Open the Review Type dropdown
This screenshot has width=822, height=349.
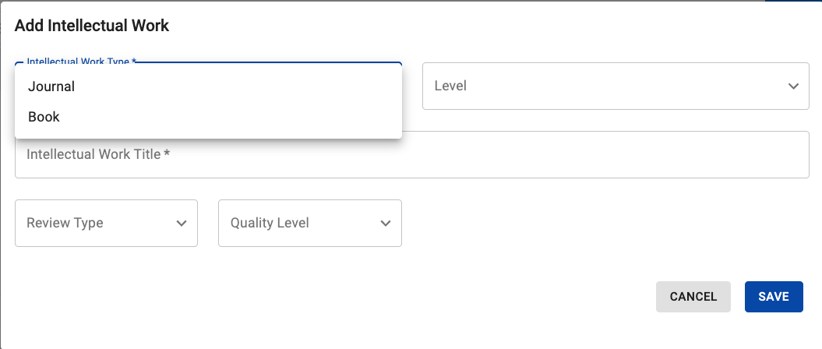(x=106, y=223)
